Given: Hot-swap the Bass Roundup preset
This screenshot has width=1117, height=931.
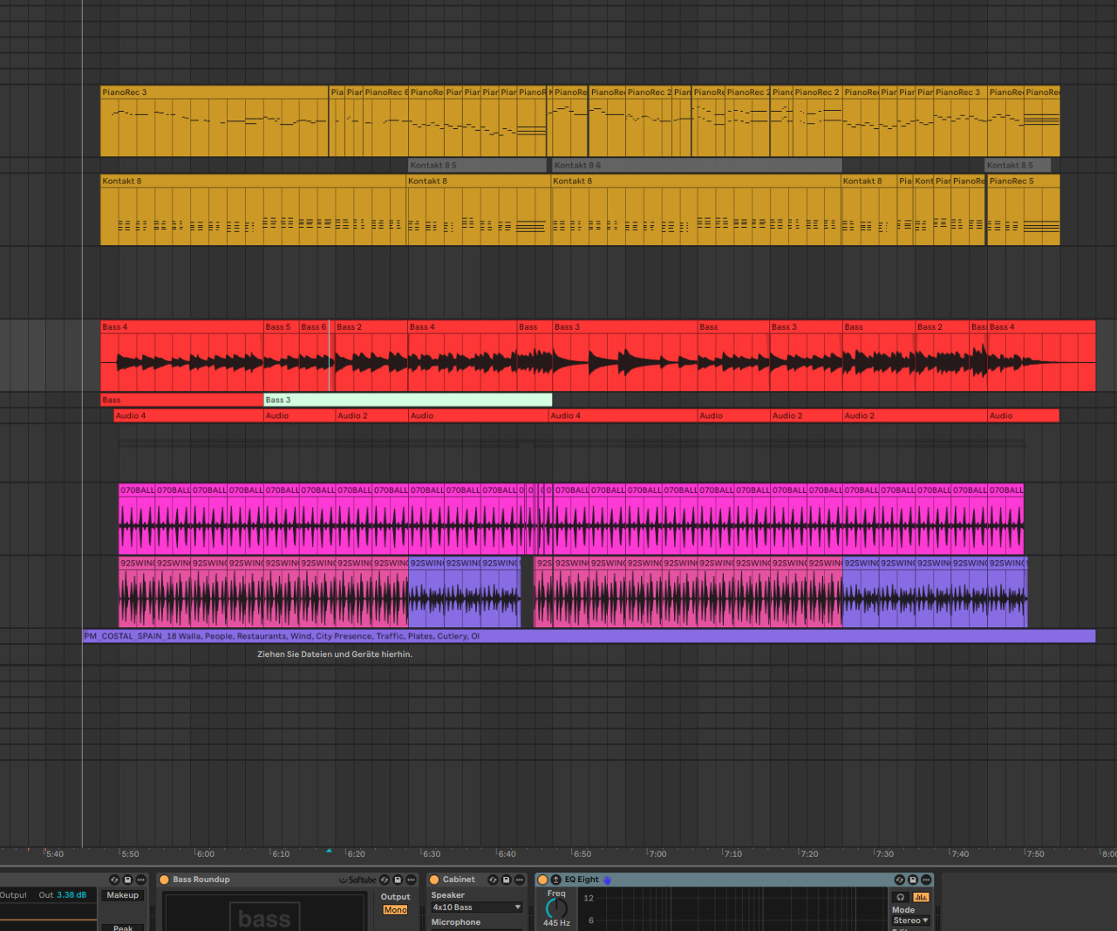Looking at the screenshot, I should (385, 880).
